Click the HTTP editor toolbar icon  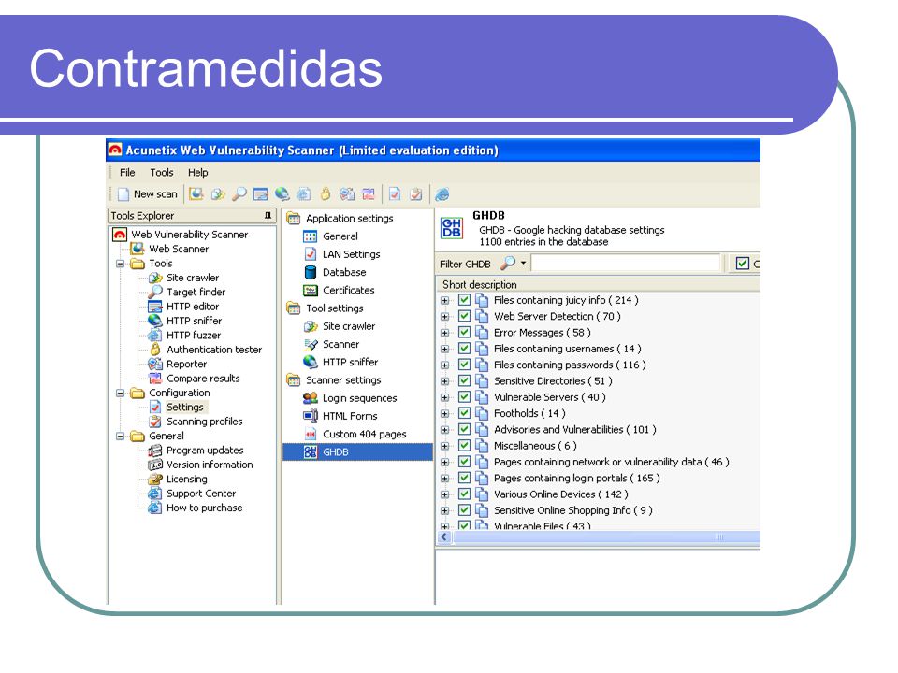click(x=261, y=194)
